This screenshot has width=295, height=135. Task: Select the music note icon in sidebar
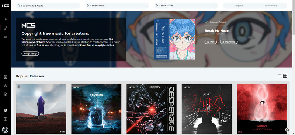[6, 28]
